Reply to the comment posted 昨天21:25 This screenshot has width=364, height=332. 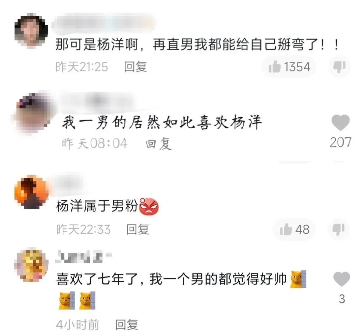[x=135, y=67]
